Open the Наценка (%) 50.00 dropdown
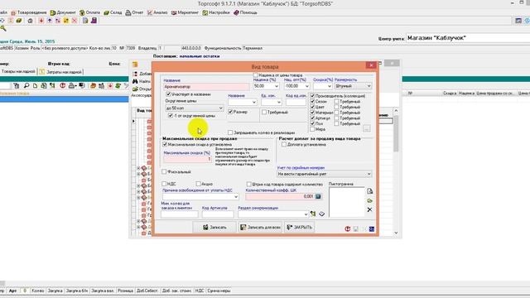The image size is (530, 298). pos(276,86)
